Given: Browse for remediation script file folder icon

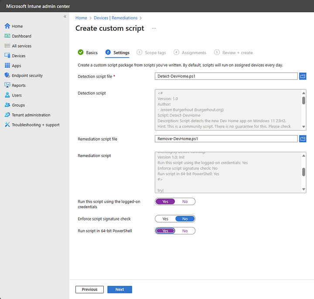Looking at the screenshot, I should tap(303, 139).
